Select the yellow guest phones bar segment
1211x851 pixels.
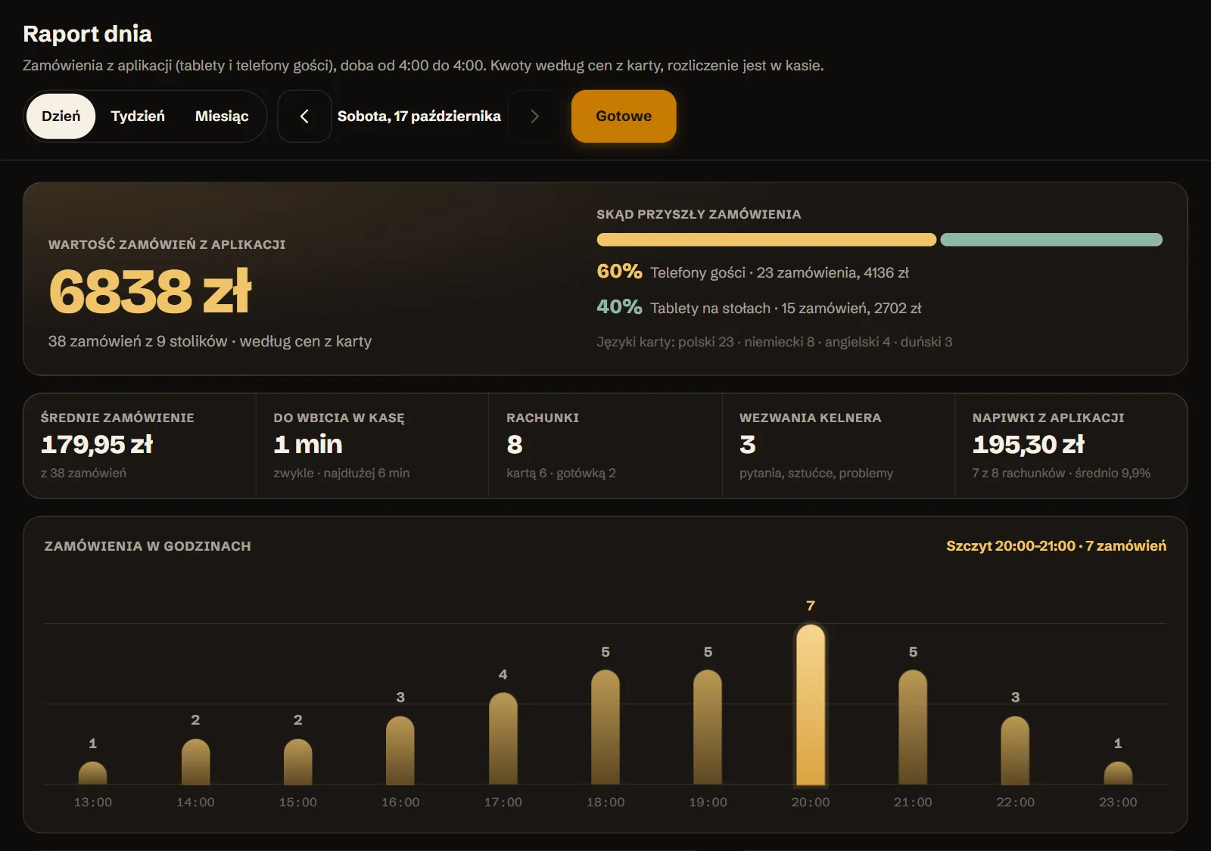[767, 240]
